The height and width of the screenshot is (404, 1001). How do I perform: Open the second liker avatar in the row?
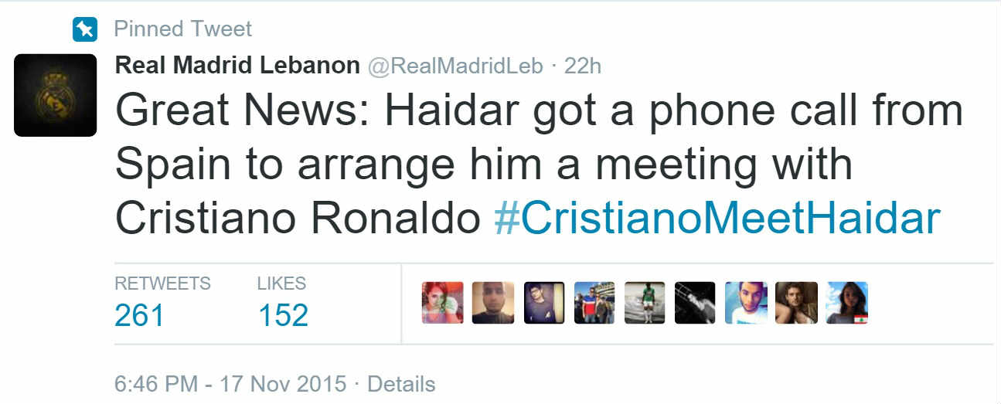tap(493, 303)
